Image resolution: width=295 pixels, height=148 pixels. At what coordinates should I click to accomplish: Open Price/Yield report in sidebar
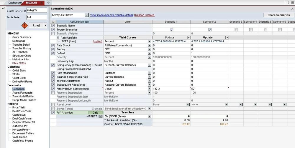point(19,107)
